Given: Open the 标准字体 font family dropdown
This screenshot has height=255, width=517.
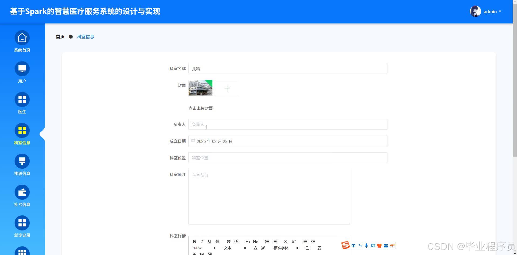Looking at the screenshot, I should coord(281,248).
